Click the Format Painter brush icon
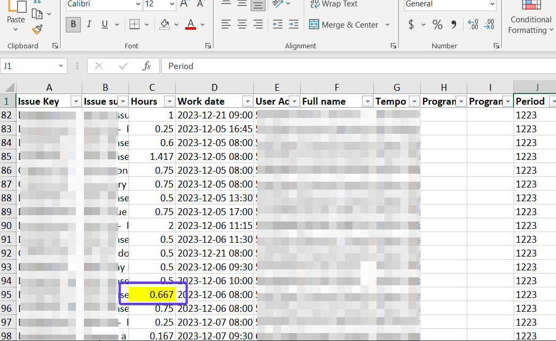 (x=37, y=29)
